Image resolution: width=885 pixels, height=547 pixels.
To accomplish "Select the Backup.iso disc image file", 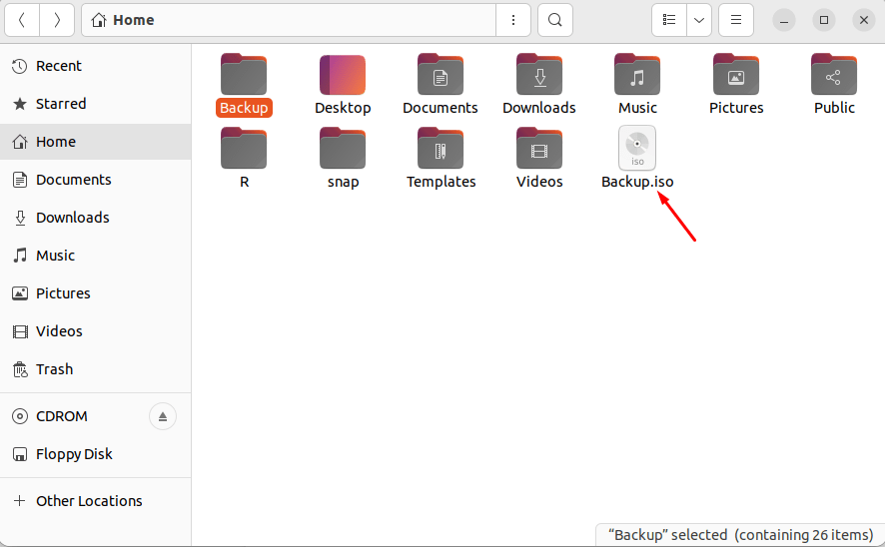I will (x=637, y=148).
